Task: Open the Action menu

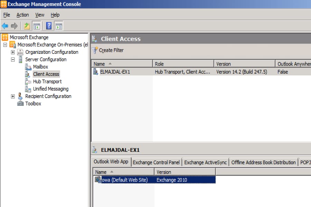Action: [x=22, y=15]
